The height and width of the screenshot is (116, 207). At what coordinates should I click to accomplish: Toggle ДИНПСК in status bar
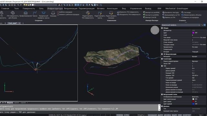coord(160,115)
